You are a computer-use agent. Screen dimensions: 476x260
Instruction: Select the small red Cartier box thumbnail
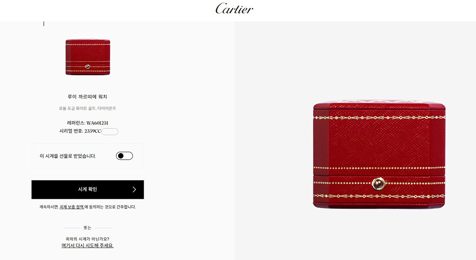[x=88, y=57]
